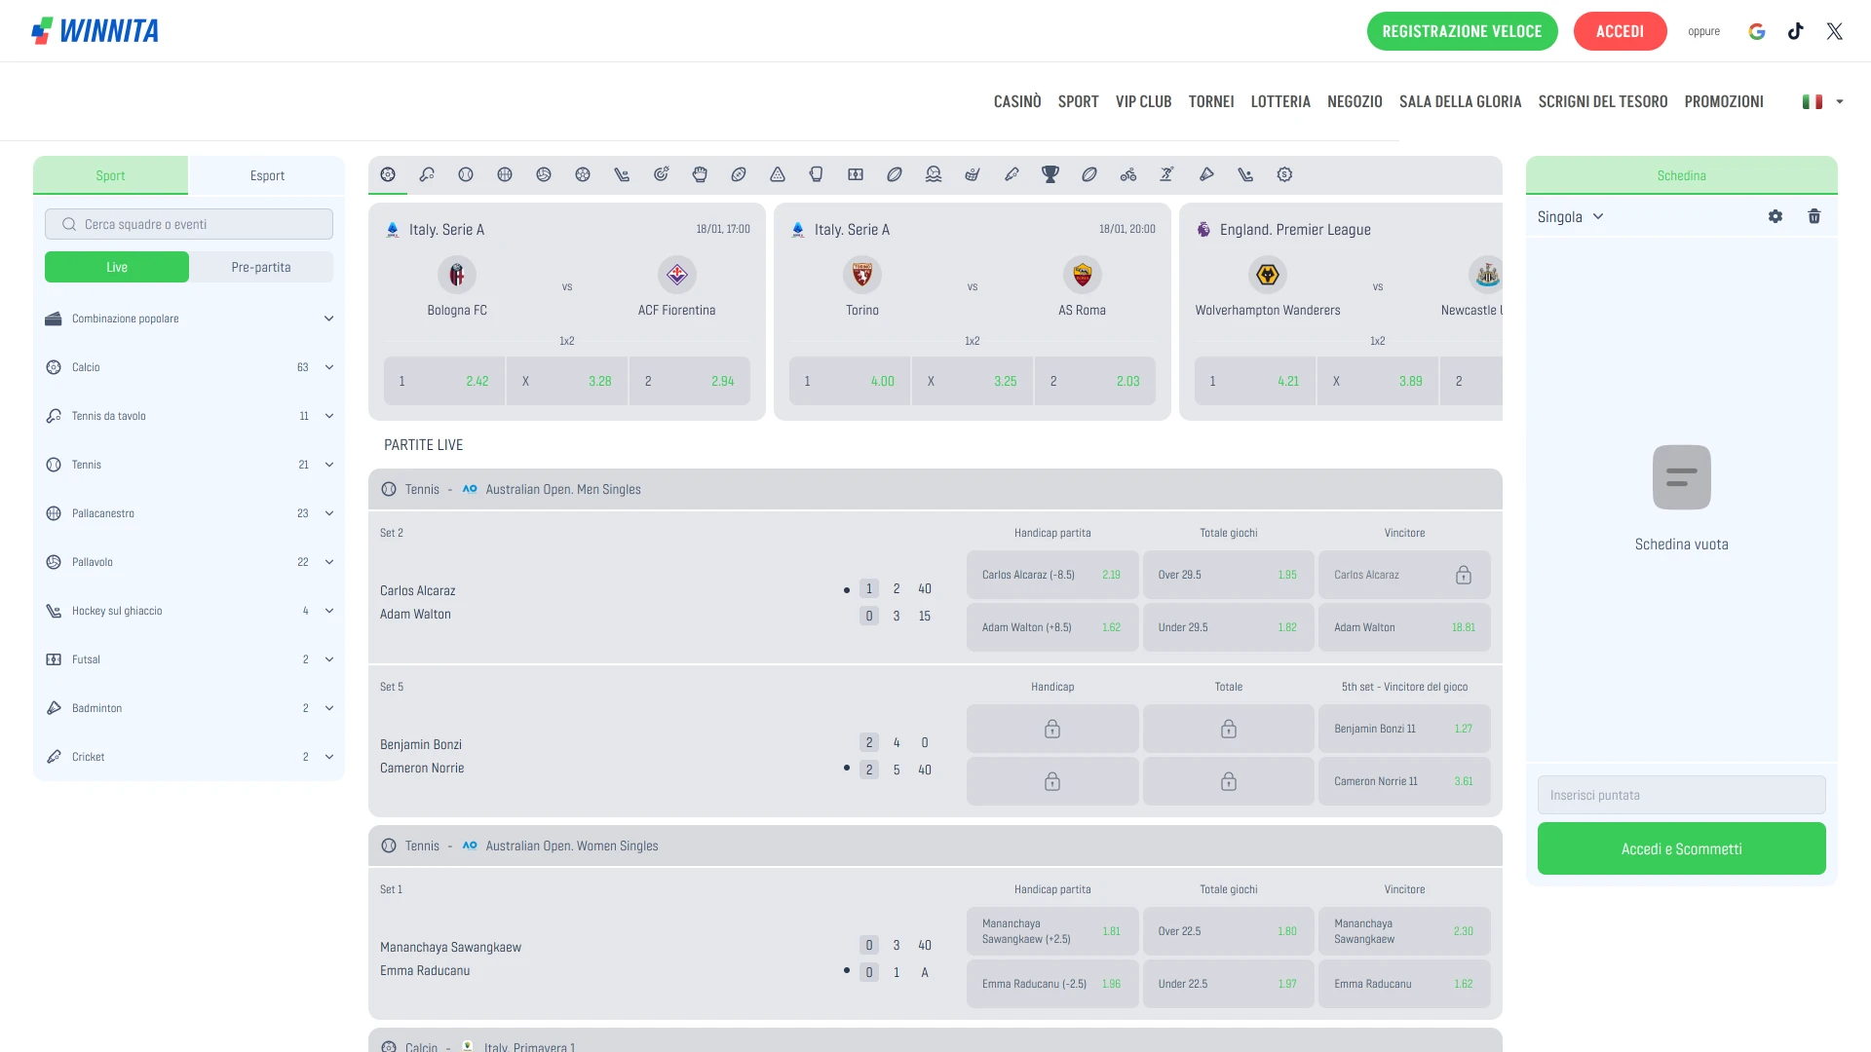Select the billiards triangle icon

point(778,174)
